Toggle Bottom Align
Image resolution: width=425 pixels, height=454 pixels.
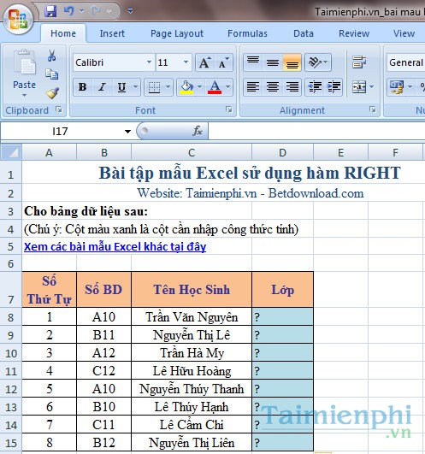pos(292,62)
